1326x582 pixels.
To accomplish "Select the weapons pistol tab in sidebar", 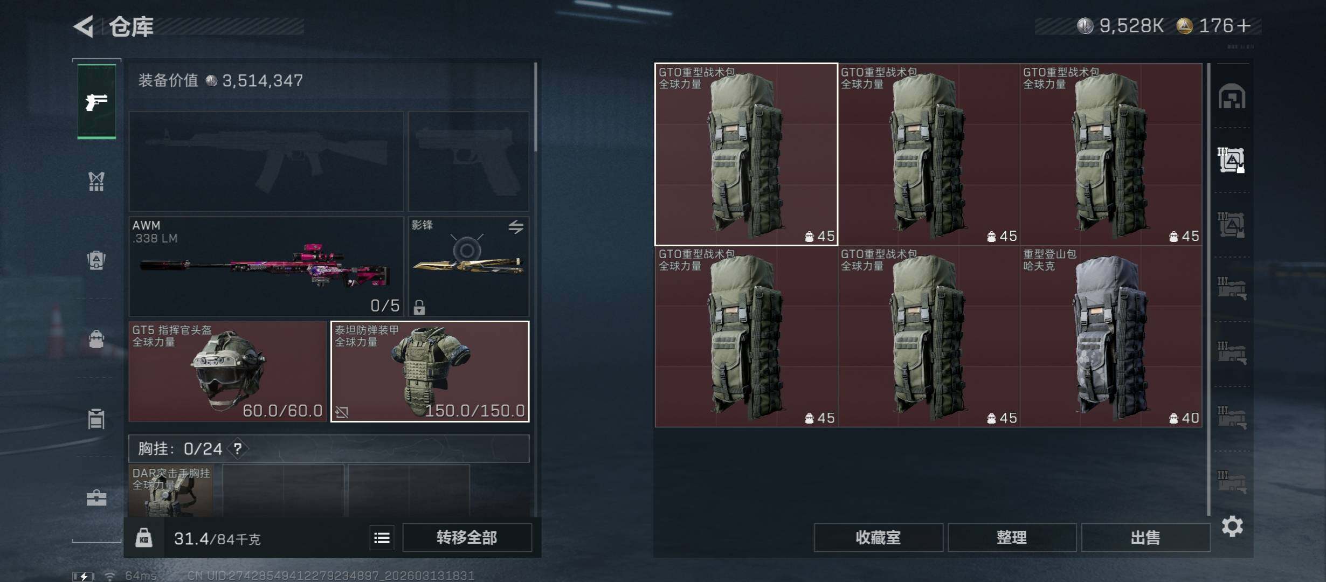I will click(x=96, y=101).
